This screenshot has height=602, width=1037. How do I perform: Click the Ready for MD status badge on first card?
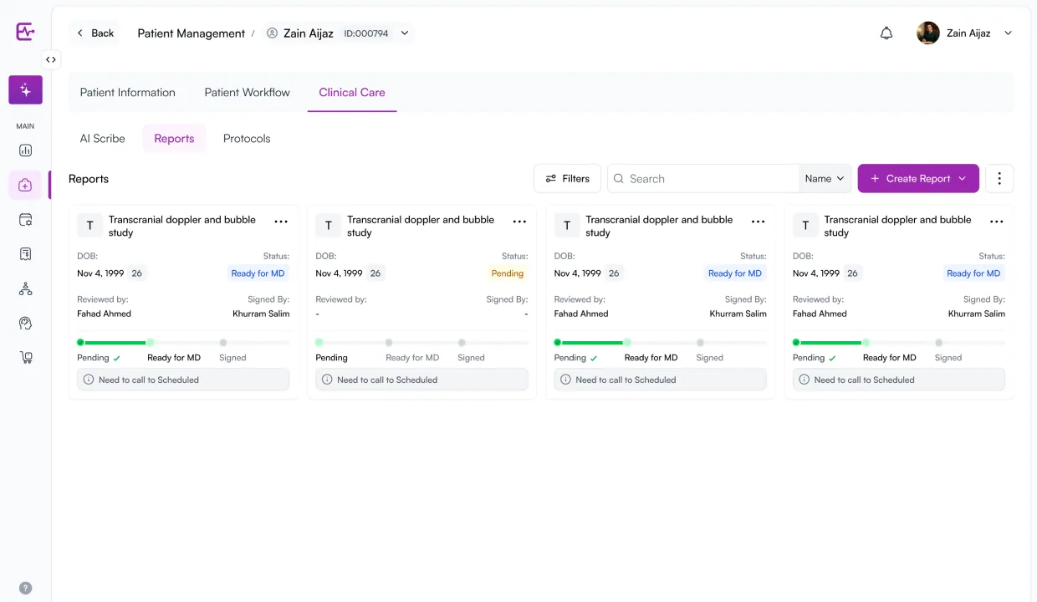tap(258, 273)
